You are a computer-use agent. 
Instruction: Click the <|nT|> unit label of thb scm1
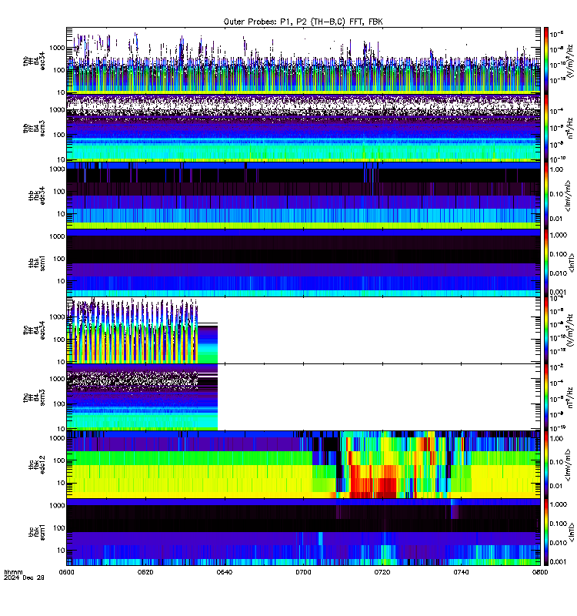(x=572, y=263)
